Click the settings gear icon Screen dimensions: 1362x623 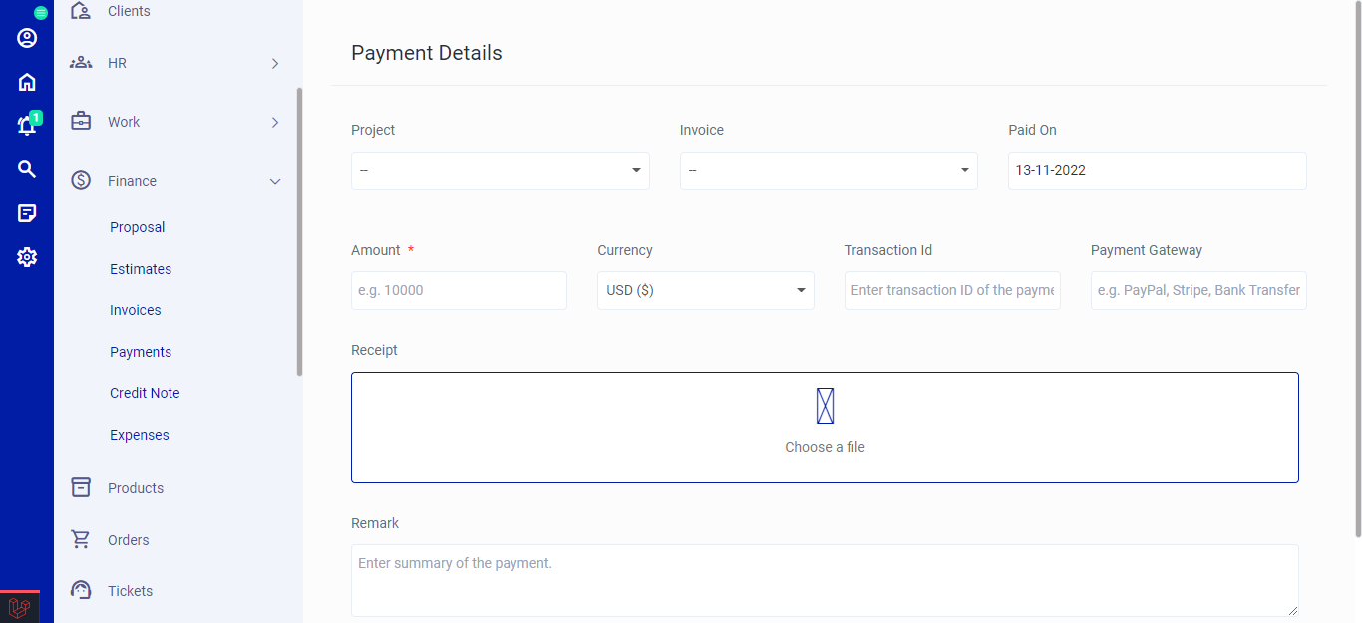pyautogui.click(x=26, y=256)
